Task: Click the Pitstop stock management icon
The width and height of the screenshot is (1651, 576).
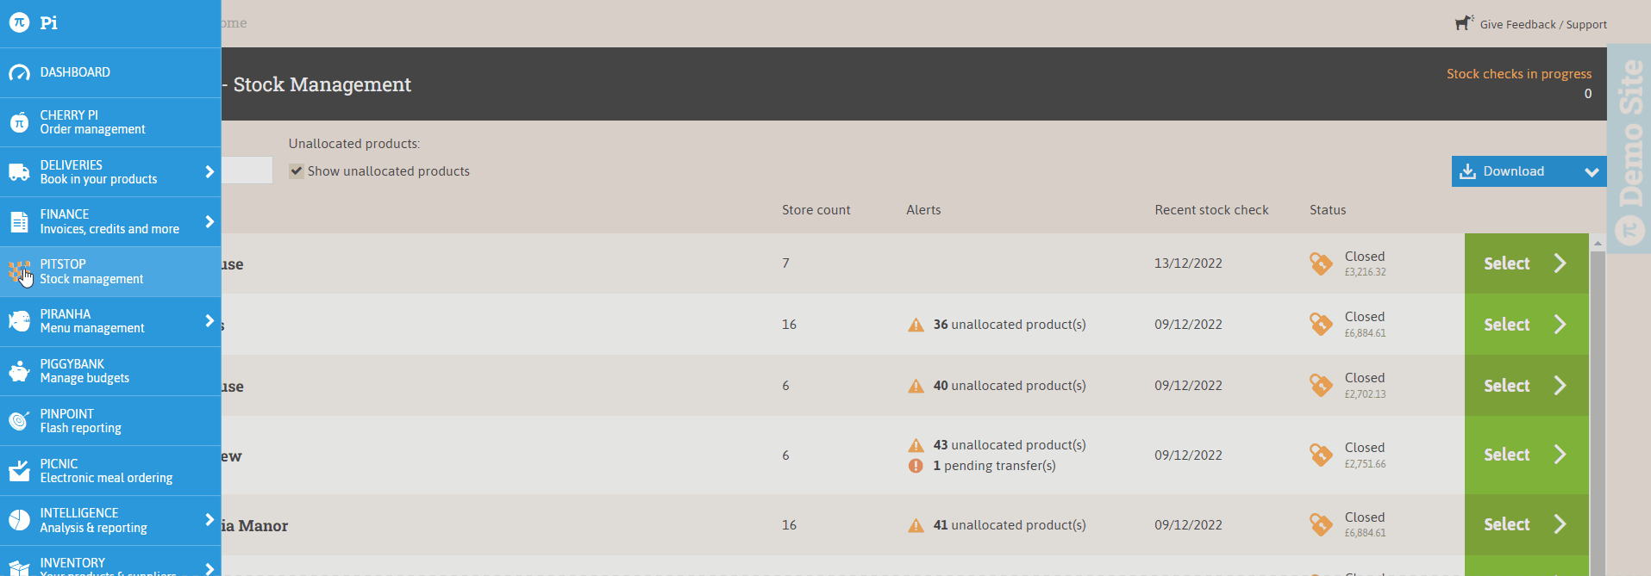Action: (19, 272)
